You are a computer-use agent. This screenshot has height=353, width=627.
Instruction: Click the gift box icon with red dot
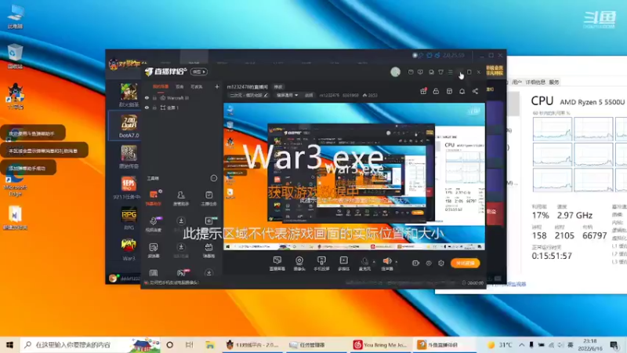(423, 91)
